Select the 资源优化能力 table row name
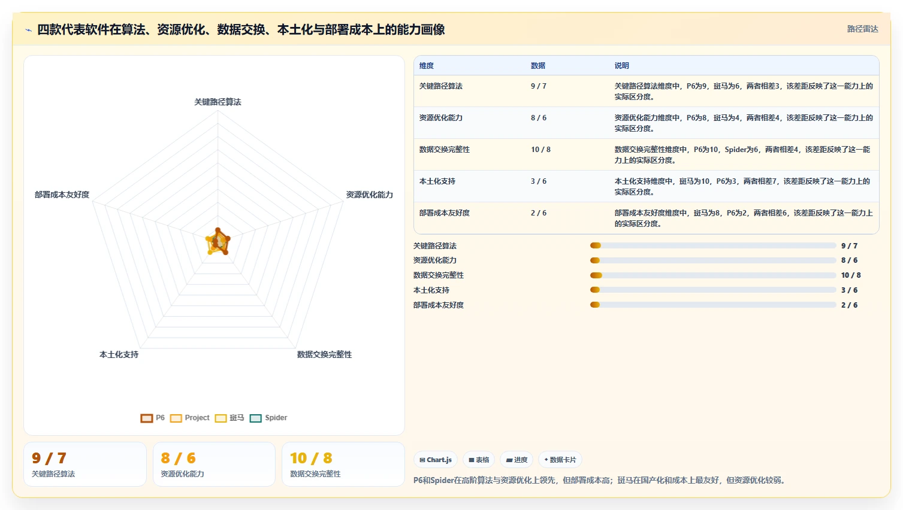This screenshot has width=903, height=510. 441,118
